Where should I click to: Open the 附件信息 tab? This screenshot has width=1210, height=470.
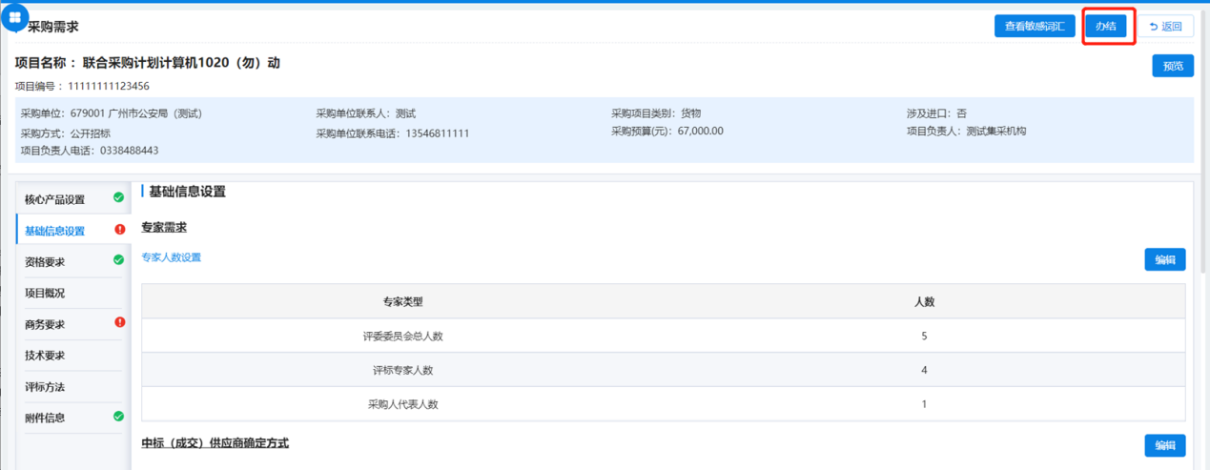pyautogui.click(x=45, y=418)
